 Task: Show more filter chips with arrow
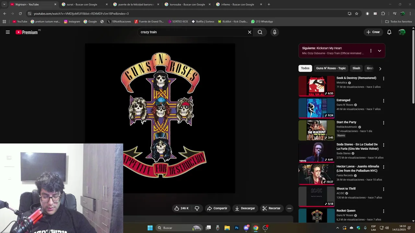click(x=380, y=69)
